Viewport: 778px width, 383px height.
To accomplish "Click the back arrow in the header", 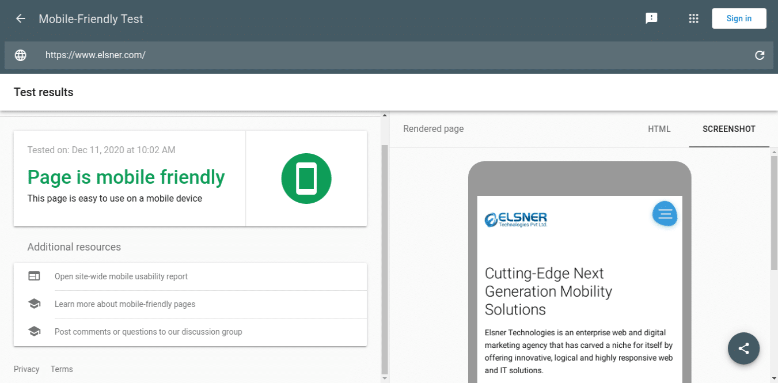I will pos(20,18).
